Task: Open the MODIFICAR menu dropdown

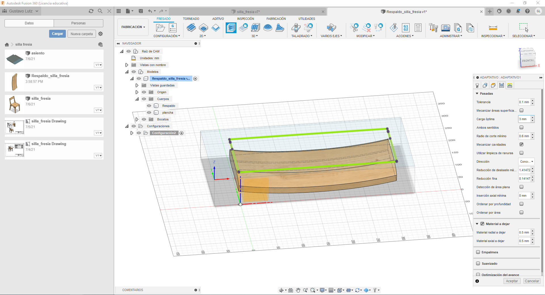Action: pyautogui.click(x=366, y=36)
